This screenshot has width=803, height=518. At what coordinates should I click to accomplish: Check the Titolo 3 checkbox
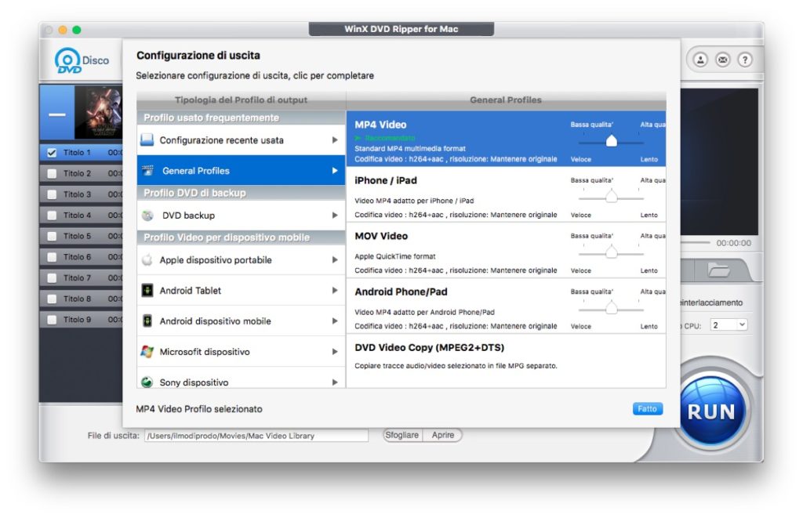pos(52,194)
